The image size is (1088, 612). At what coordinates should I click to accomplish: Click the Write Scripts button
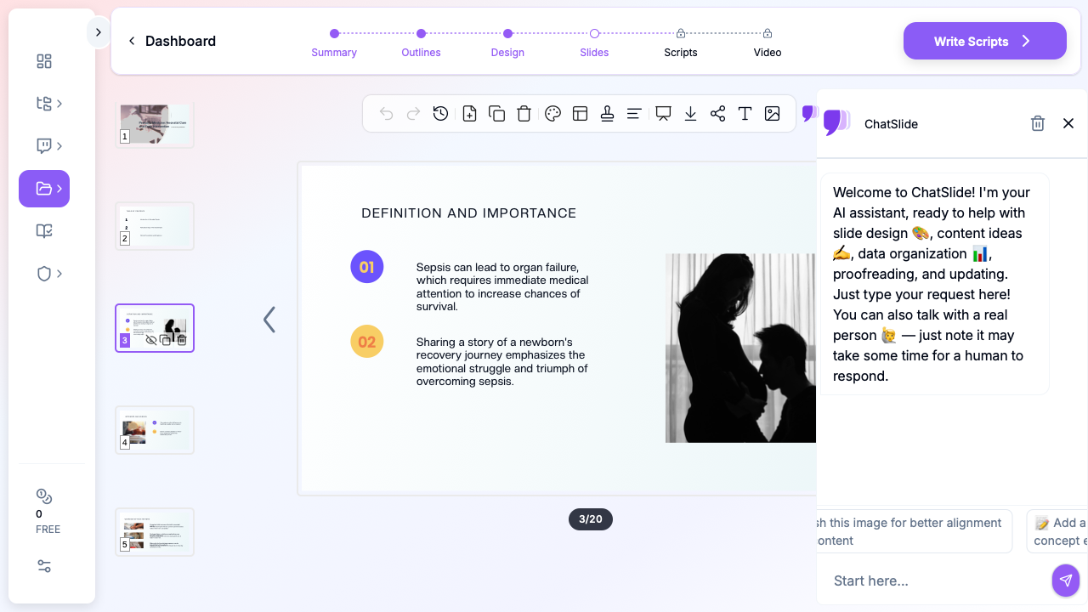coord(984,41)
